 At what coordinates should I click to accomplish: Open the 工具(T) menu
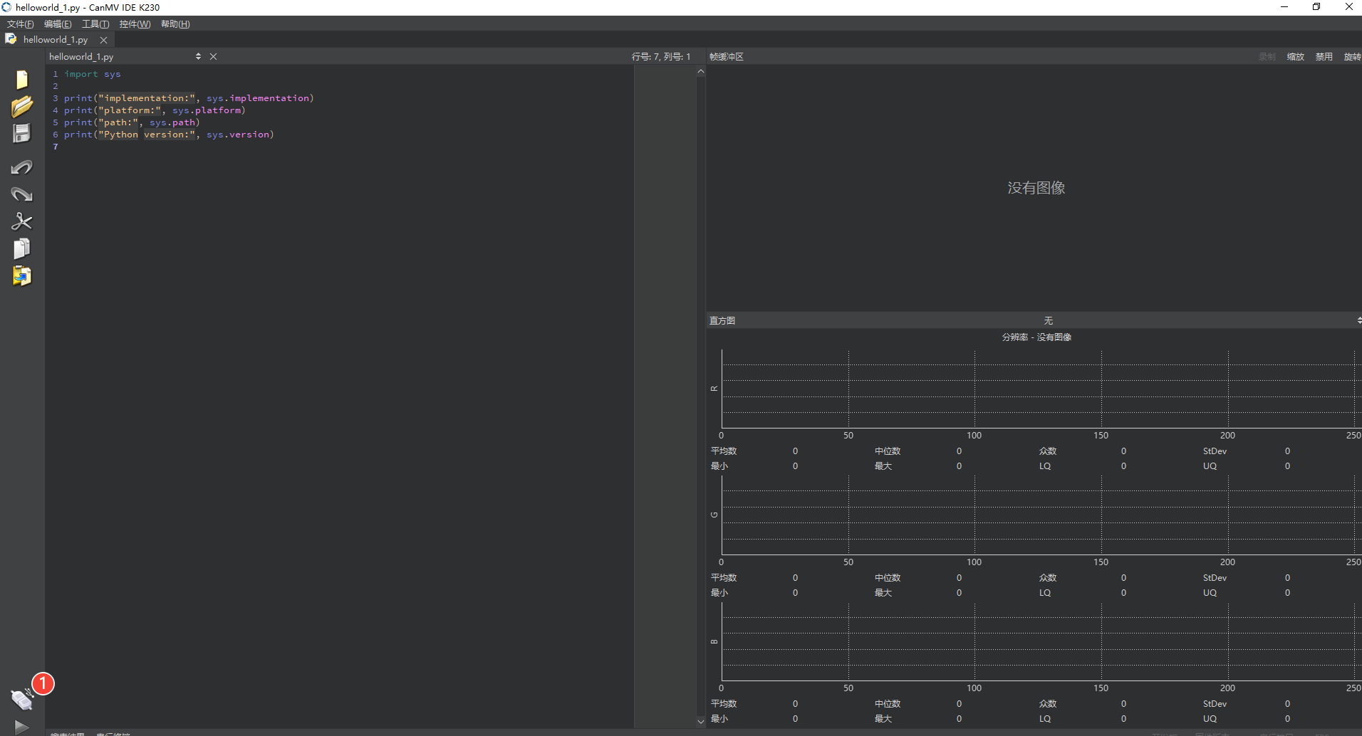[95, 24]
